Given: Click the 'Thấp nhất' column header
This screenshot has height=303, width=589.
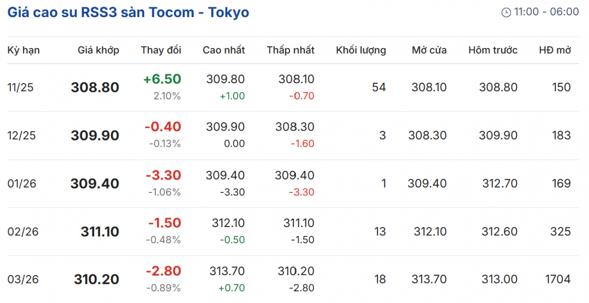Looking at the screenshot, I should (291, 50).
